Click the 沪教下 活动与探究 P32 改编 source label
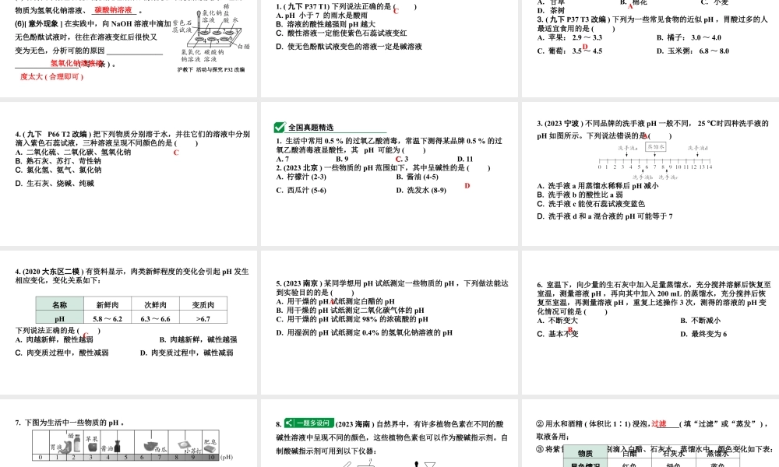The image size is (779, 467). tap(210, 68)
